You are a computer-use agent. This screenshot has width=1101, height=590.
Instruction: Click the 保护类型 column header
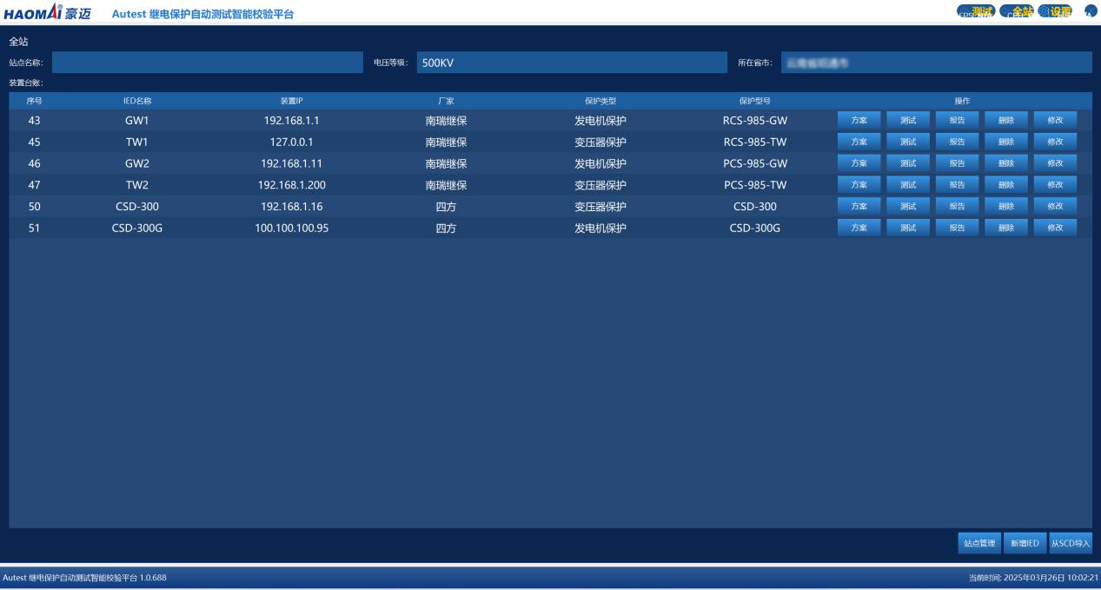[x=600, y=101]
